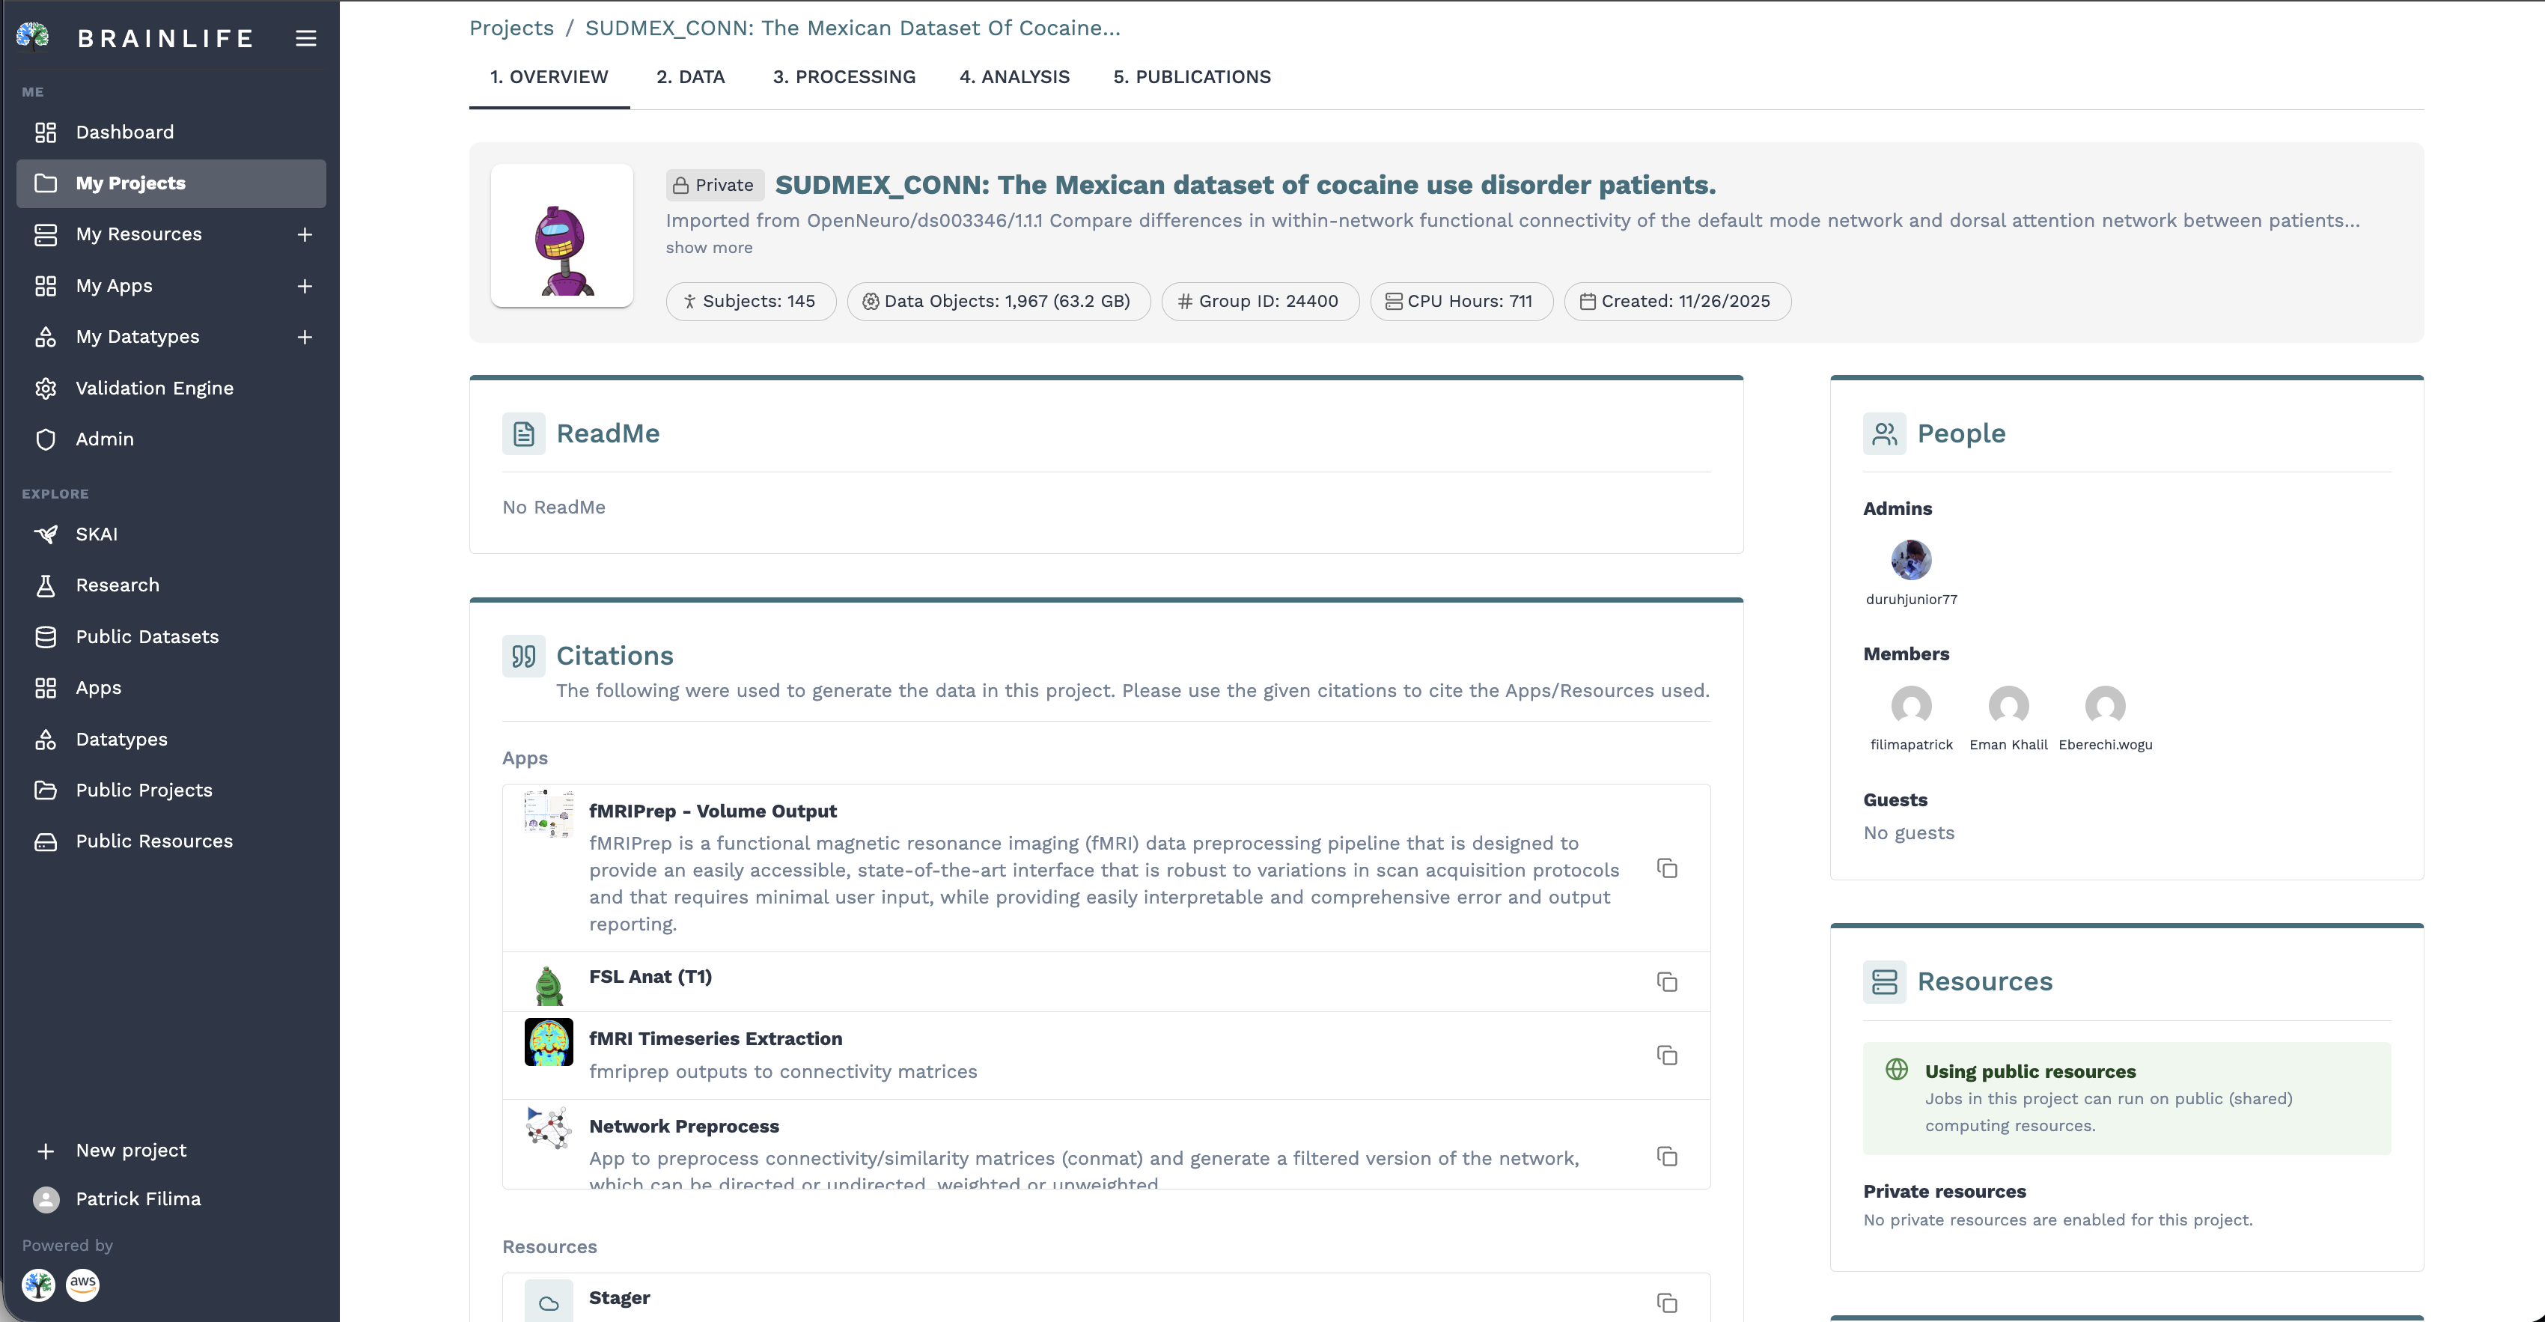
Task: Copy the Network Preprocess citation
Action: tap(1667, 1156)
